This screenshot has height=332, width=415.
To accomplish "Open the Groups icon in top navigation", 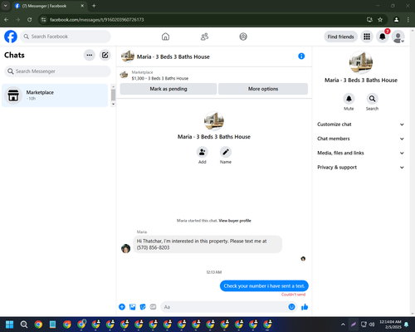I will tap(243, 37).
